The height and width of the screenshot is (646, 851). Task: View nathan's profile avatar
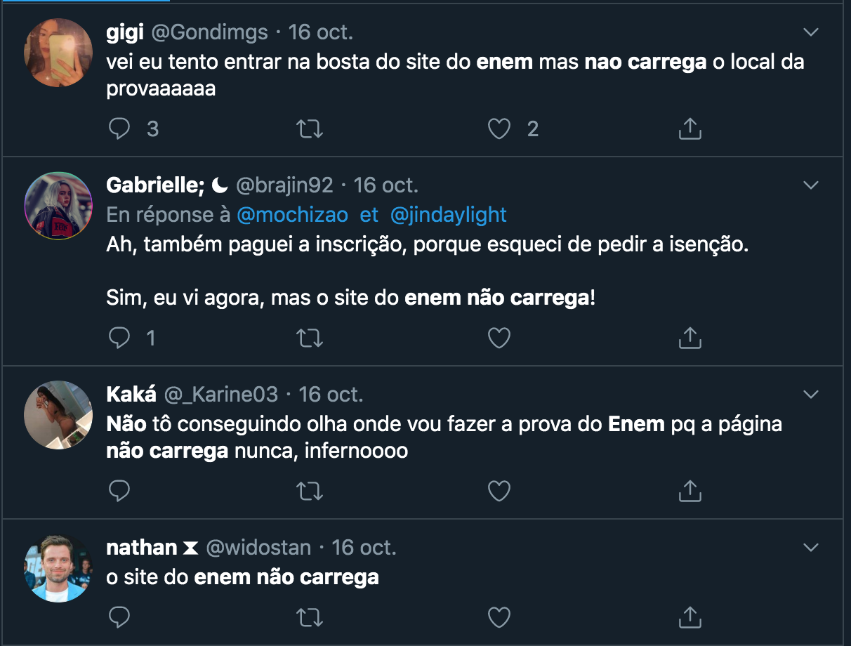[58, 568]
